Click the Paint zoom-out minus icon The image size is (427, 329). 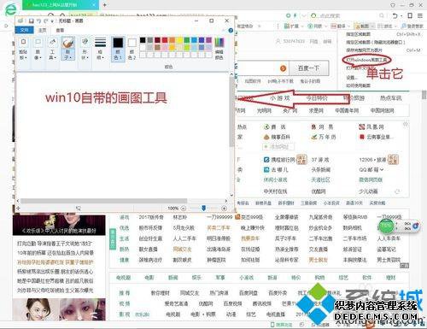click(x=184, y=209)
